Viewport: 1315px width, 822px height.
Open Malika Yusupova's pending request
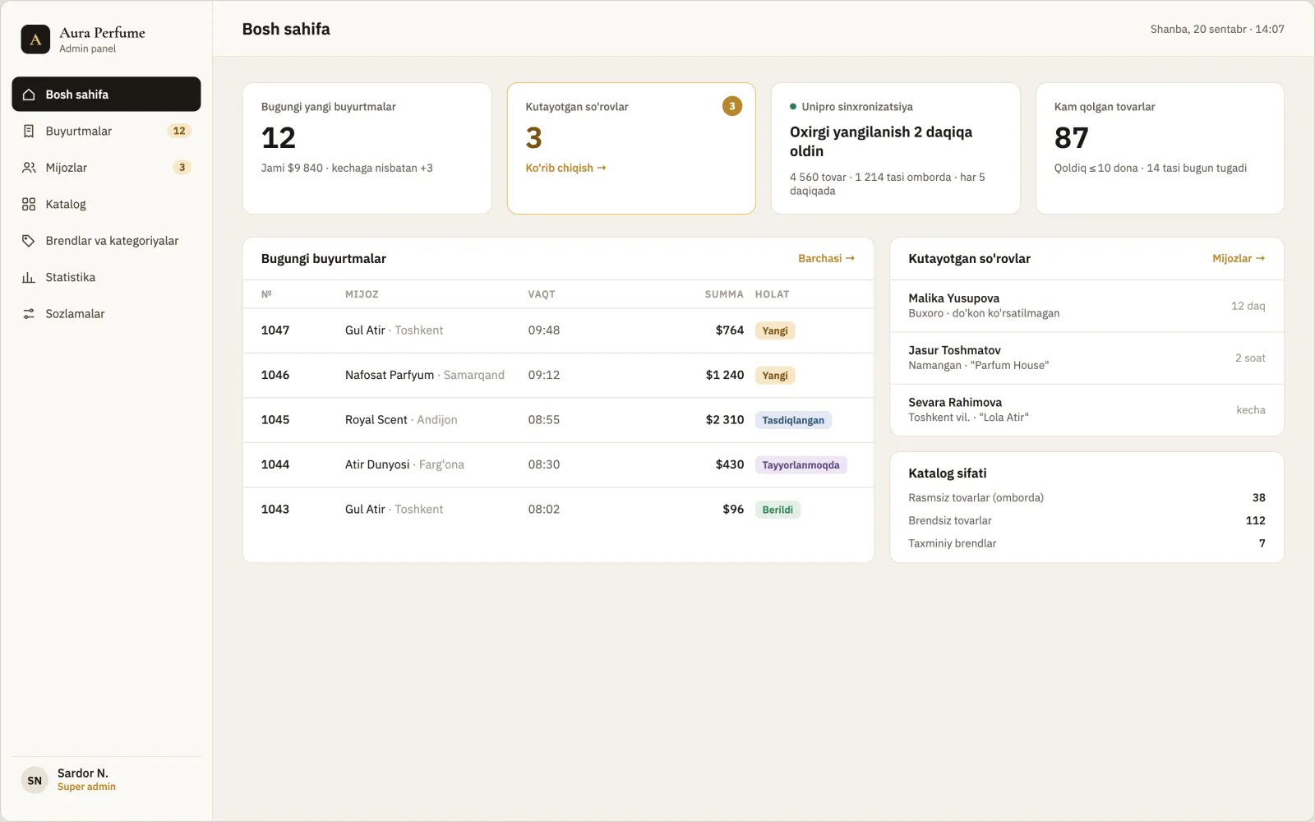coord(1087,306)
